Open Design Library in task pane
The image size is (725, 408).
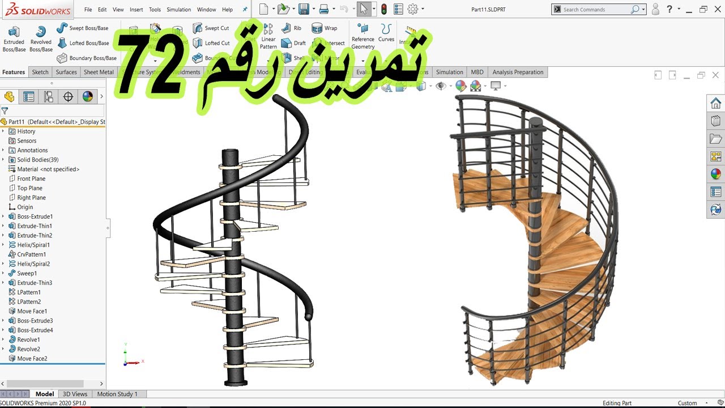click(716, 121)
